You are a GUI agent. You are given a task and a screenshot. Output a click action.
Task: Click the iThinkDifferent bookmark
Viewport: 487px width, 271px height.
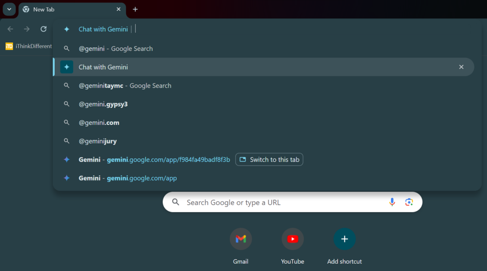28,46
